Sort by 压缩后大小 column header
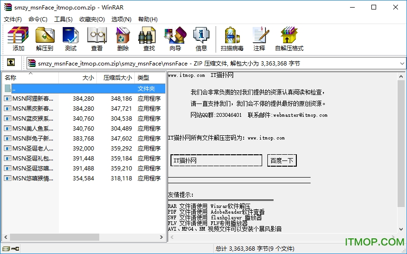The width and height of the screenshot is (407, 254). (115, 77)
